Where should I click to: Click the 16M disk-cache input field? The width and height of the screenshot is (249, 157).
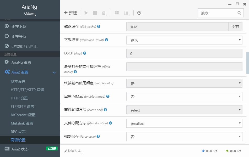point(177,27)
